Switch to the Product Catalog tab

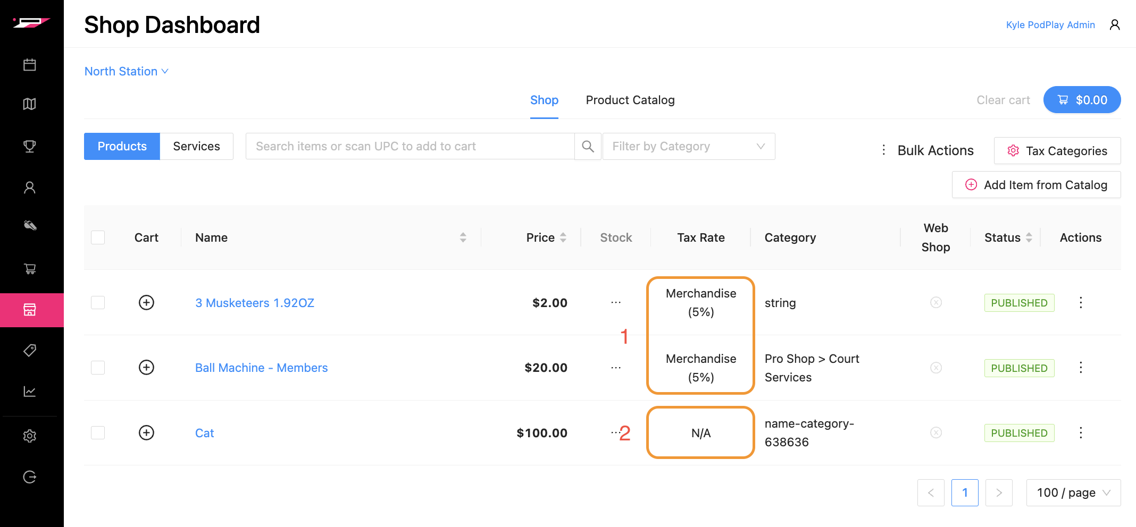630,100
